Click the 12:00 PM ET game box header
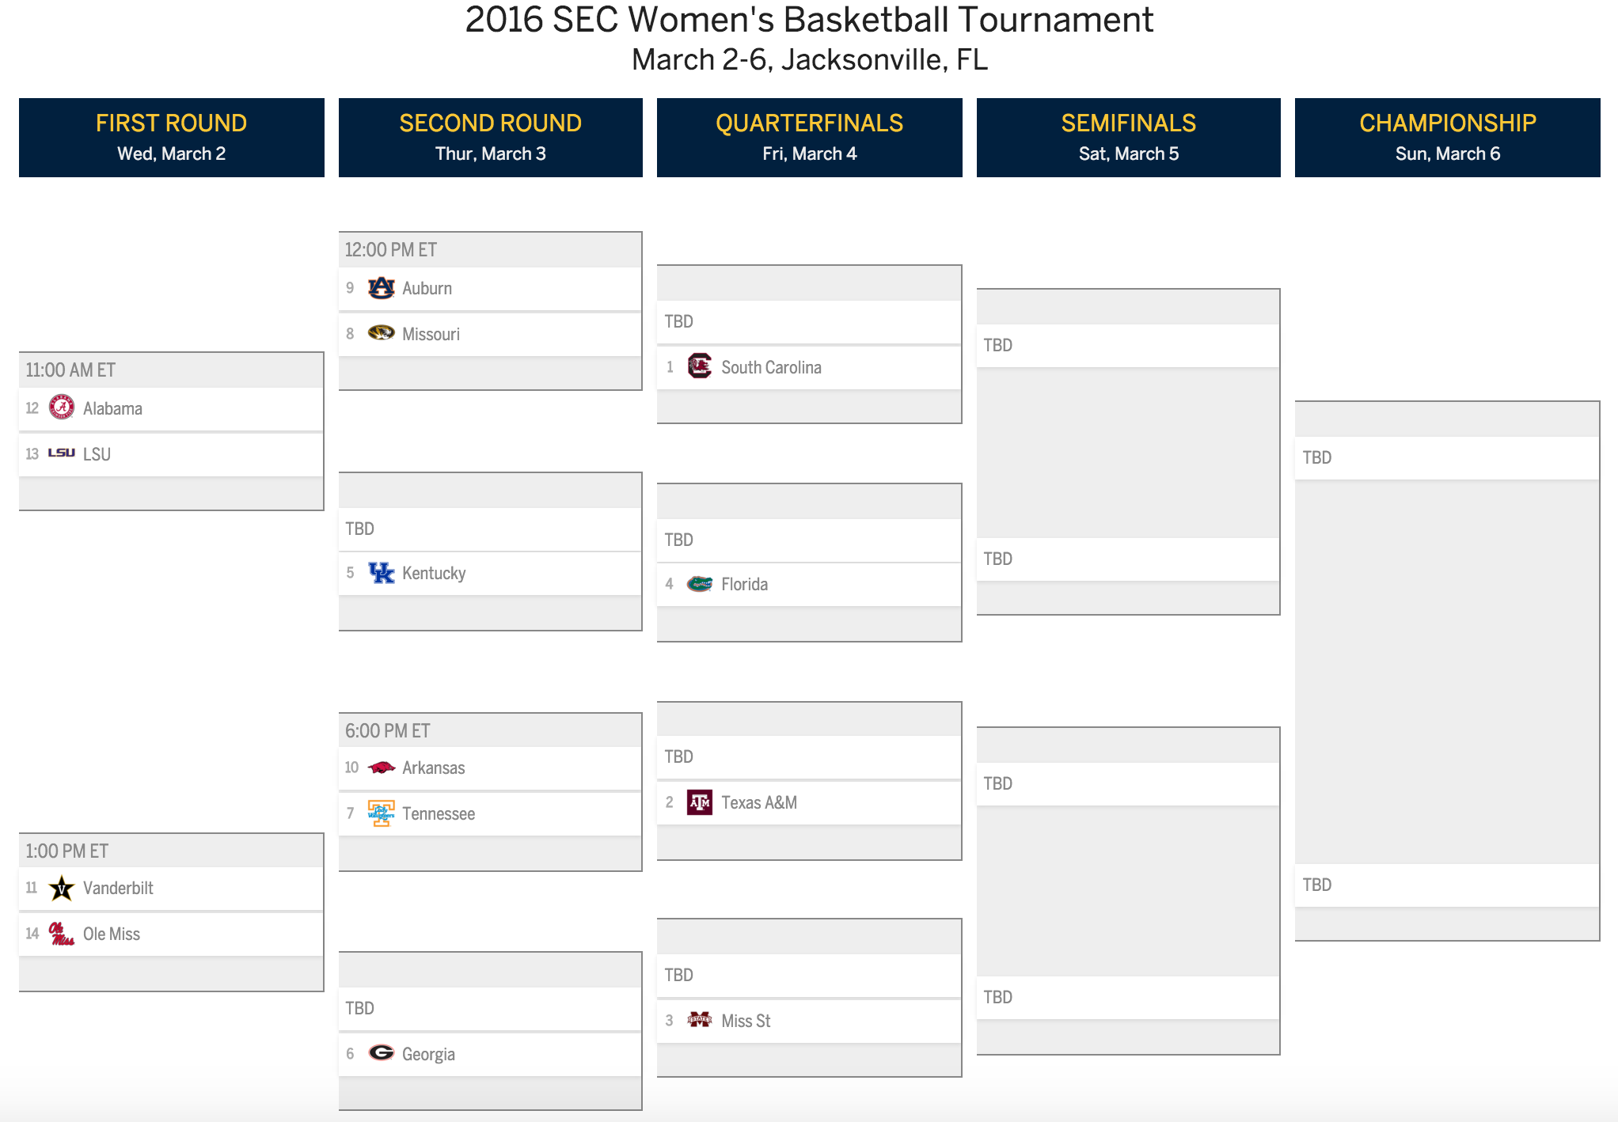The height and width of the screenshot is (1122, 1618). click(490, 250)
